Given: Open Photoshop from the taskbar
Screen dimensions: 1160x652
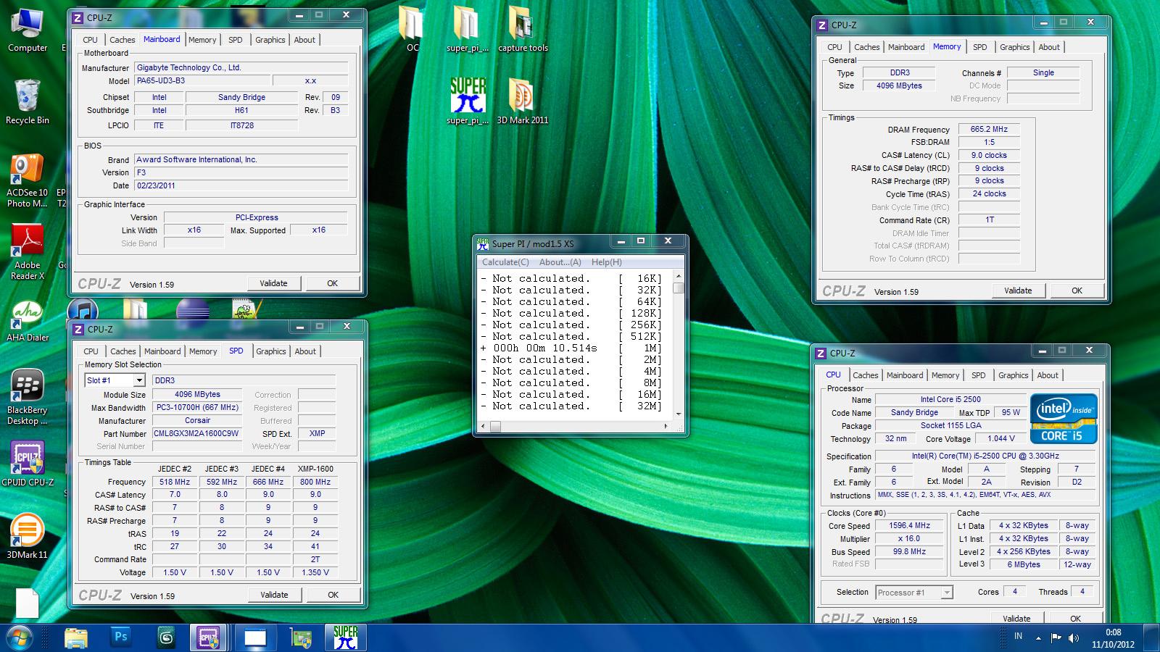Looking at the screenshot, I should tap(120, 638).
